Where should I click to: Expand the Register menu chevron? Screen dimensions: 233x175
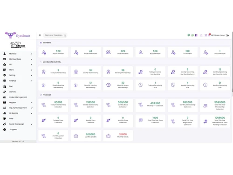pyautogui.click(x=31, y=103)
